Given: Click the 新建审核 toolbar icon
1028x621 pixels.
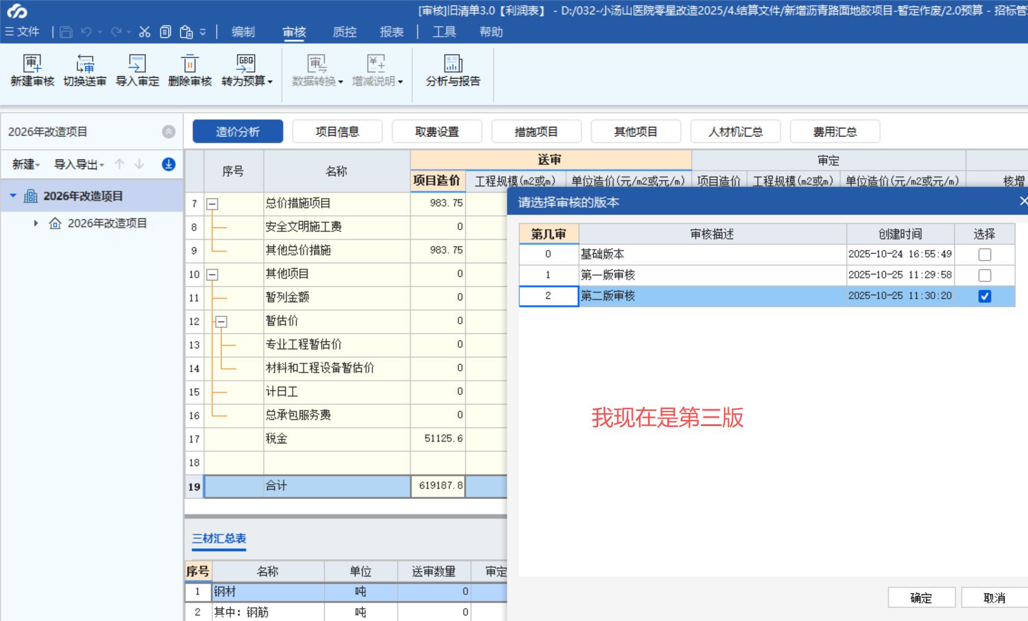Looking at the screenshot, I should (x=32, y=71).
